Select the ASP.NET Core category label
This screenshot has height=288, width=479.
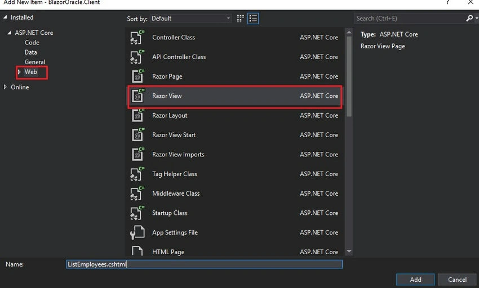pos(34,33)
